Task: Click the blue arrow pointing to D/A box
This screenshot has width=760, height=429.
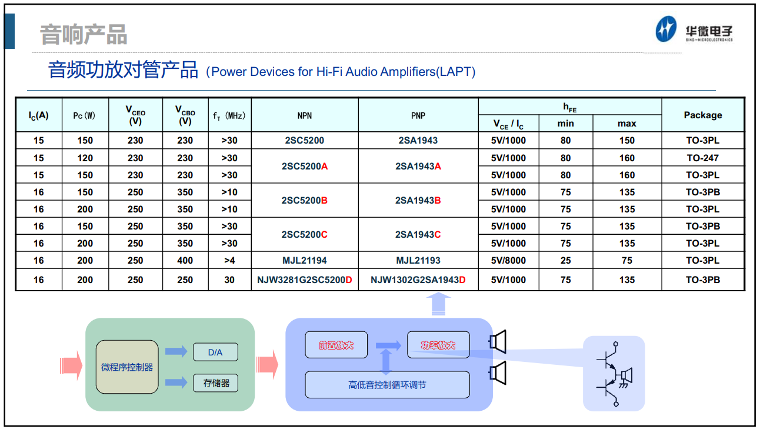Action: tap(176, 351)
